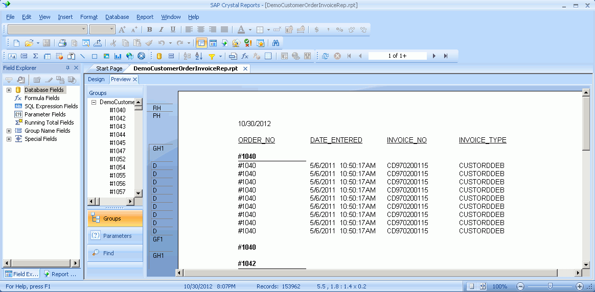Click the Refresh report data icon
Viewport: 595px width, 292px height.
click(x=325, y=56)
